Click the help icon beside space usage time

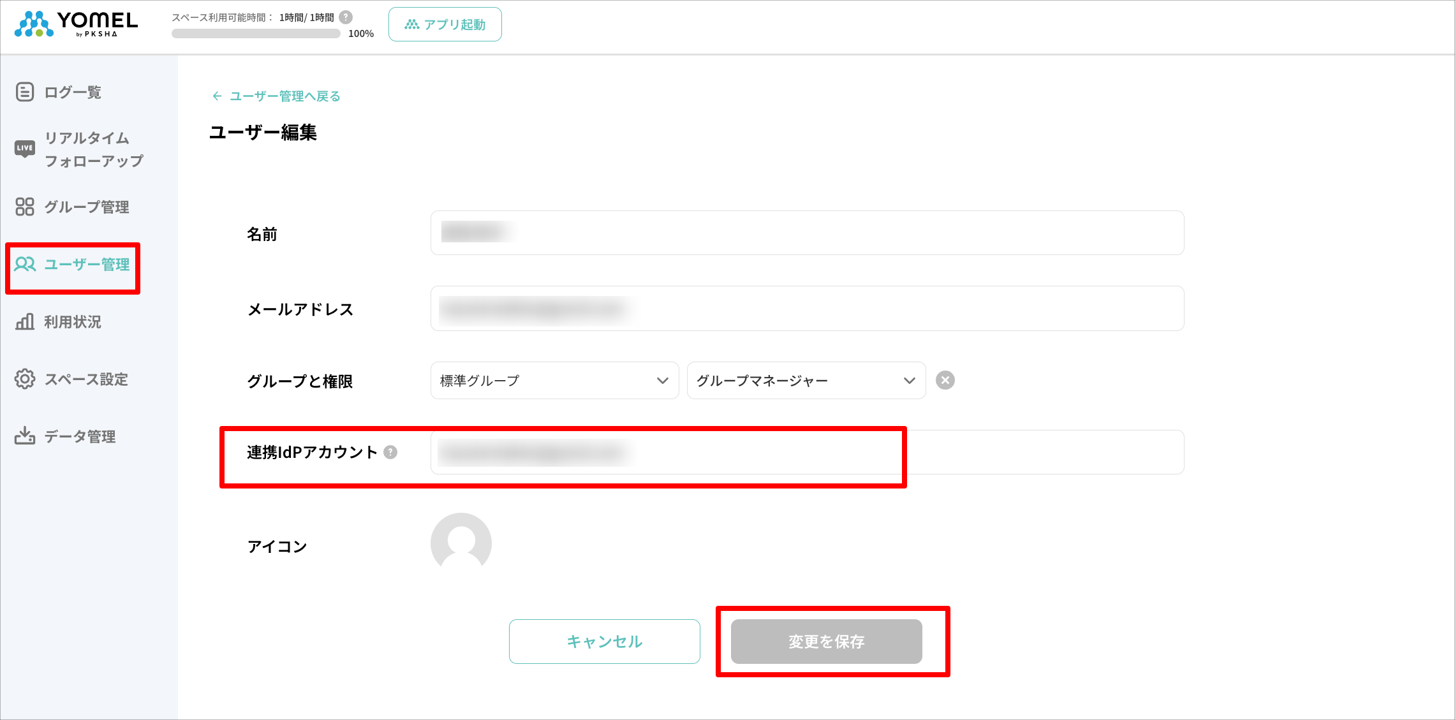click(x=346, y=17)
